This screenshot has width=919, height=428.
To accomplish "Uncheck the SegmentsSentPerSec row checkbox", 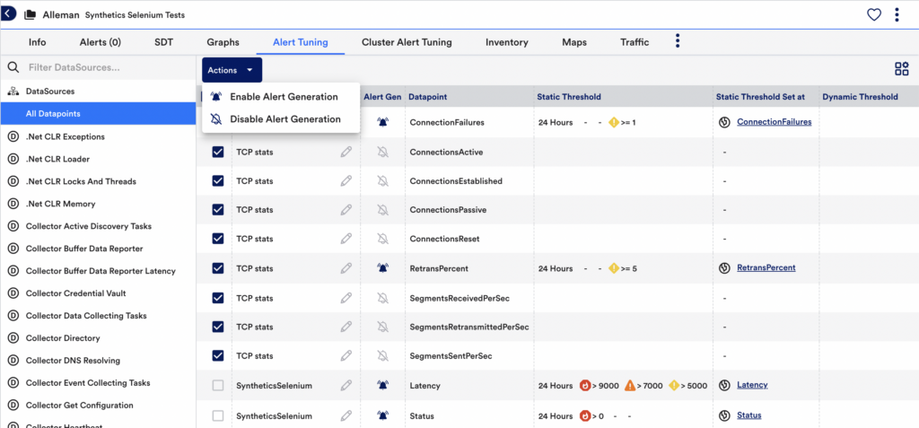I will pos(218,356).
